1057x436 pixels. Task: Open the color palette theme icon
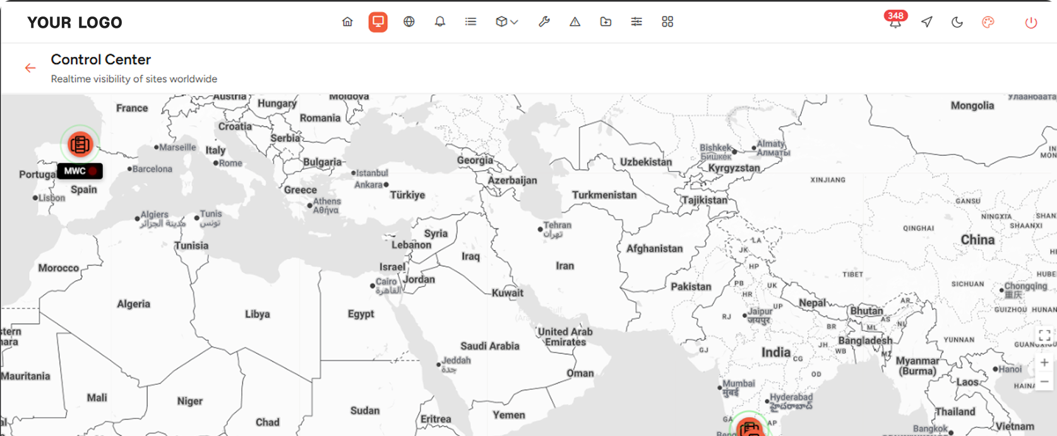click(988, 22)
